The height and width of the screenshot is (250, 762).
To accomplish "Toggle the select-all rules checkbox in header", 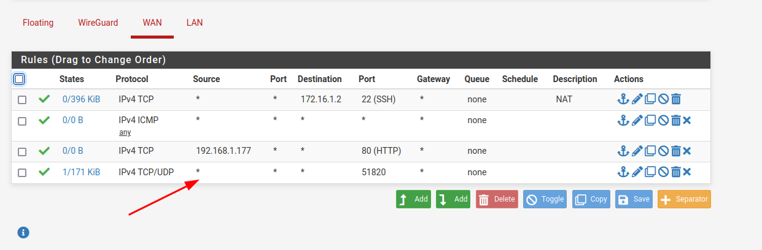I will pyautogui.click(x=19, y=79).
